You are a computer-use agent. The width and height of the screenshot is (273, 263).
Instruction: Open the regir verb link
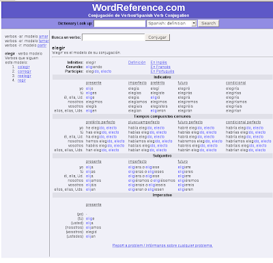click(x=22, y=80)
